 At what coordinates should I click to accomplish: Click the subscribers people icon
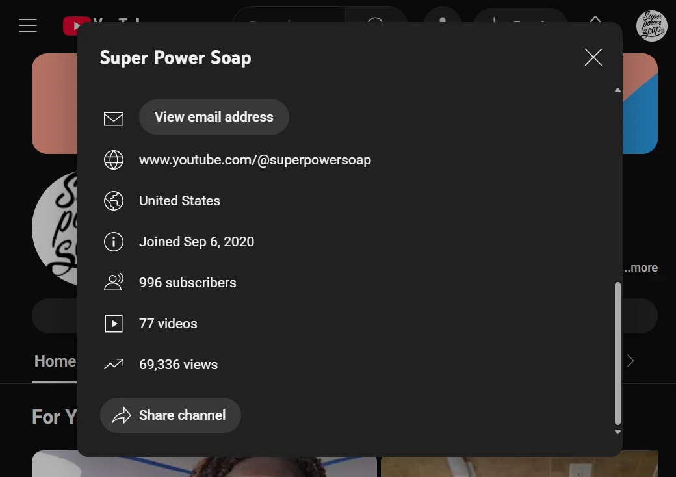[114, 283]
